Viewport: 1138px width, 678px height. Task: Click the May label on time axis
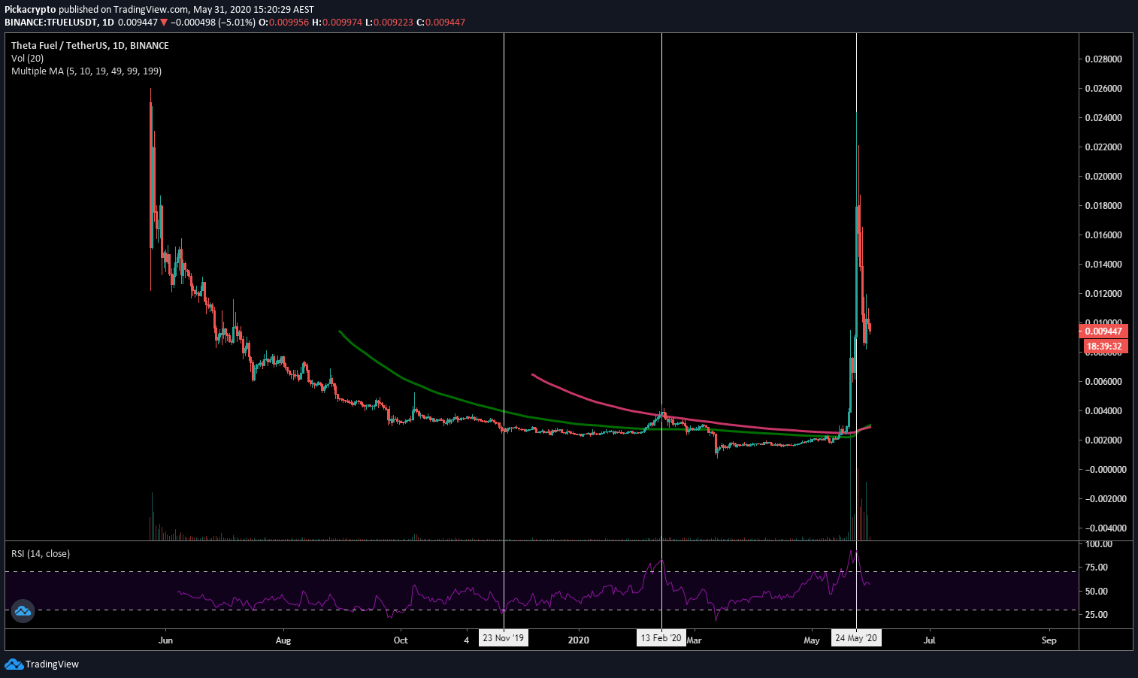pos(812,640)
